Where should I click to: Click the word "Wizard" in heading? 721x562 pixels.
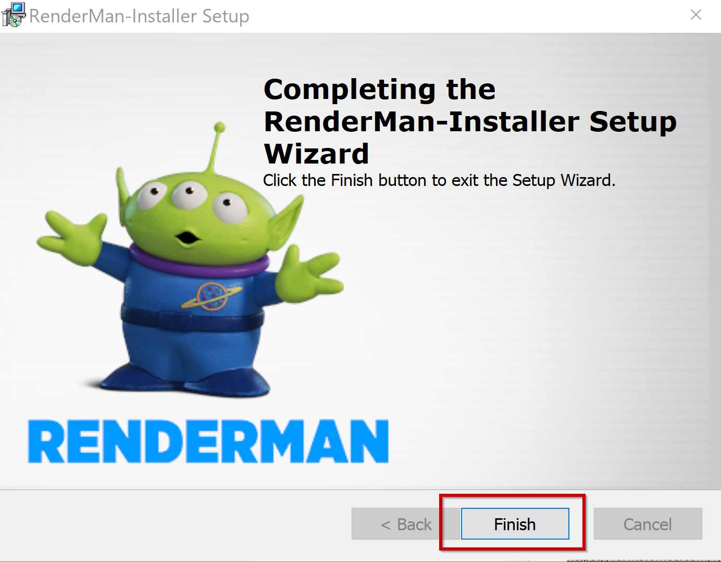[316, 154]
